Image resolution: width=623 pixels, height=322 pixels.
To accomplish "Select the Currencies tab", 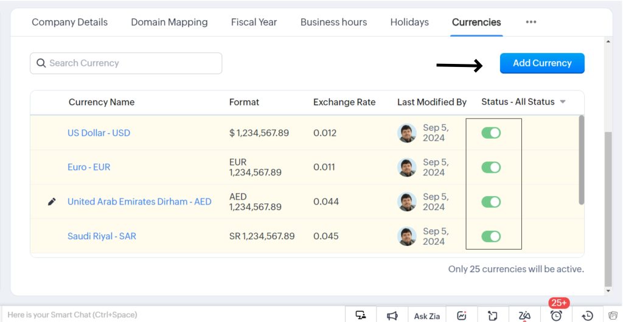I will [476, 23].
